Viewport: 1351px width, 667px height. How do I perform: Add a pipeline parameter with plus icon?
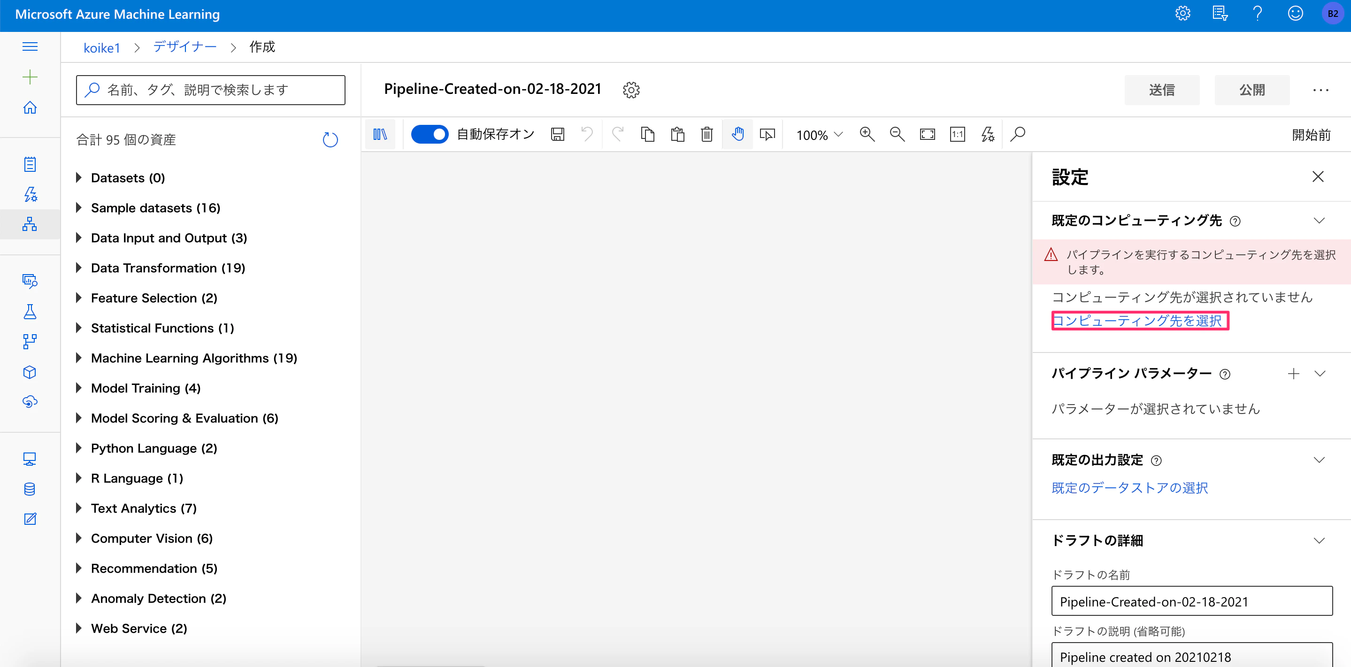1293,373
